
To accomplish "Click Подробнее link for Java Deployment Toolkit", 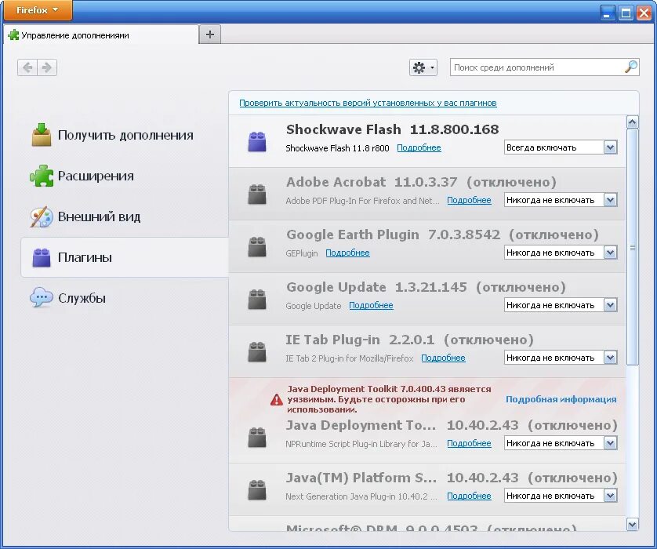I will click(x=469, y=443).
